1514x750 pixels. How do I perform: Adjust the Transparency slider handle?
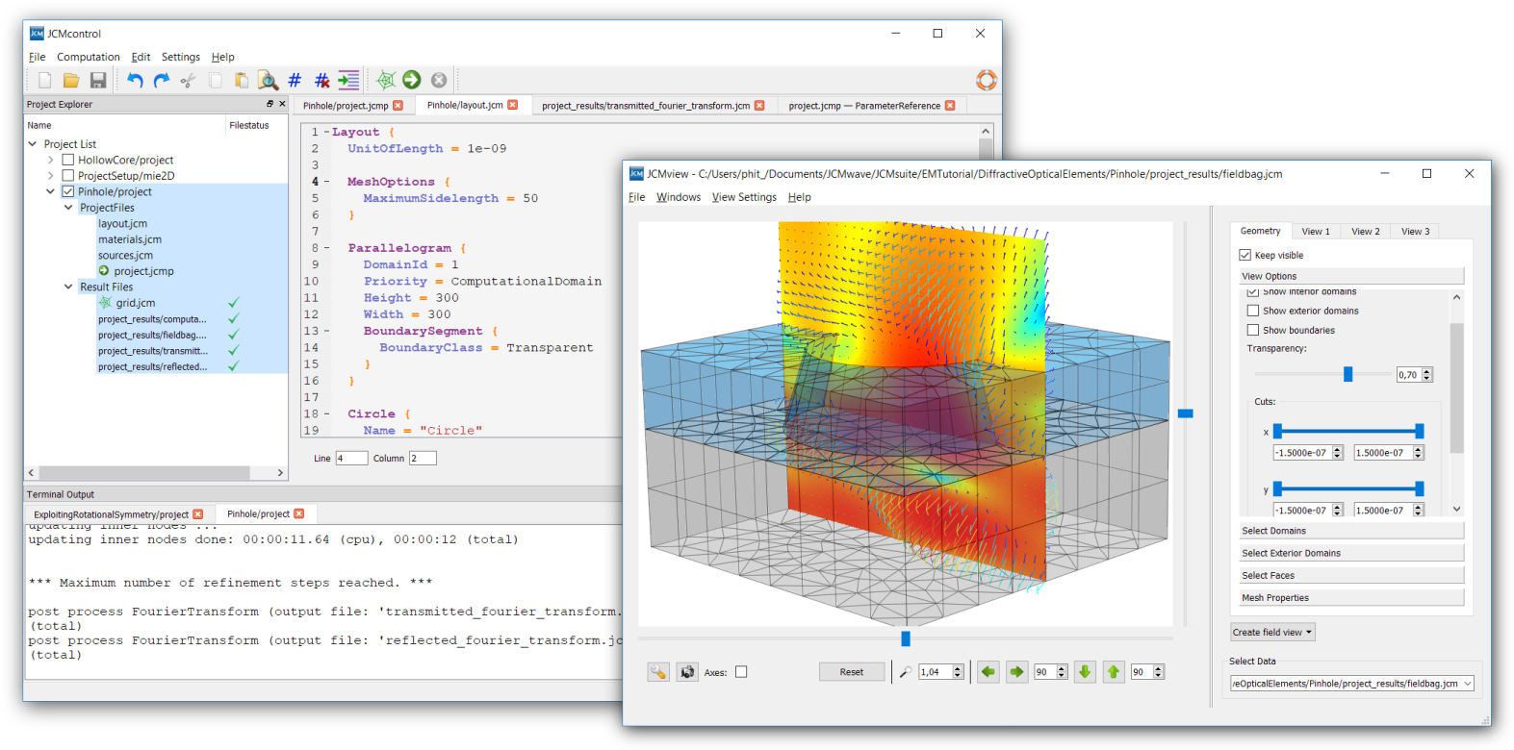point(1347,374)
